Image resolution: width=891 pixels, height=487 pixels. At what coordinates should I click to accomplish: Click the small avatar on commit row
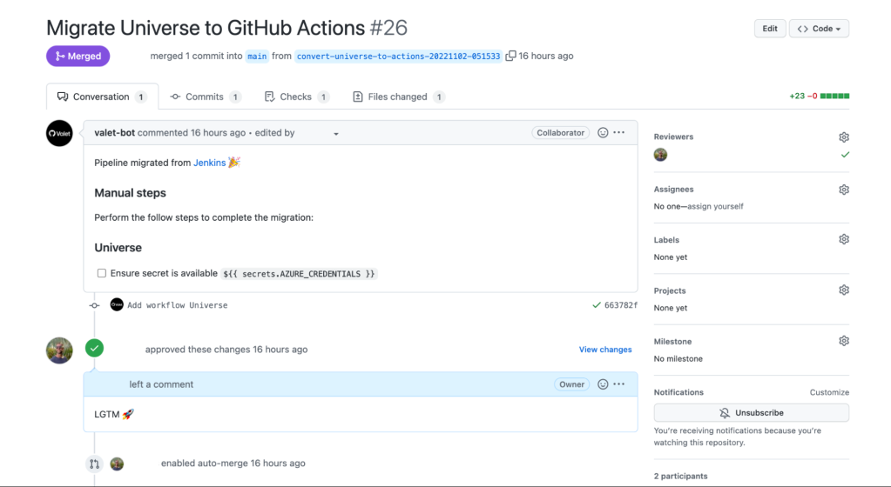(117, 304)
